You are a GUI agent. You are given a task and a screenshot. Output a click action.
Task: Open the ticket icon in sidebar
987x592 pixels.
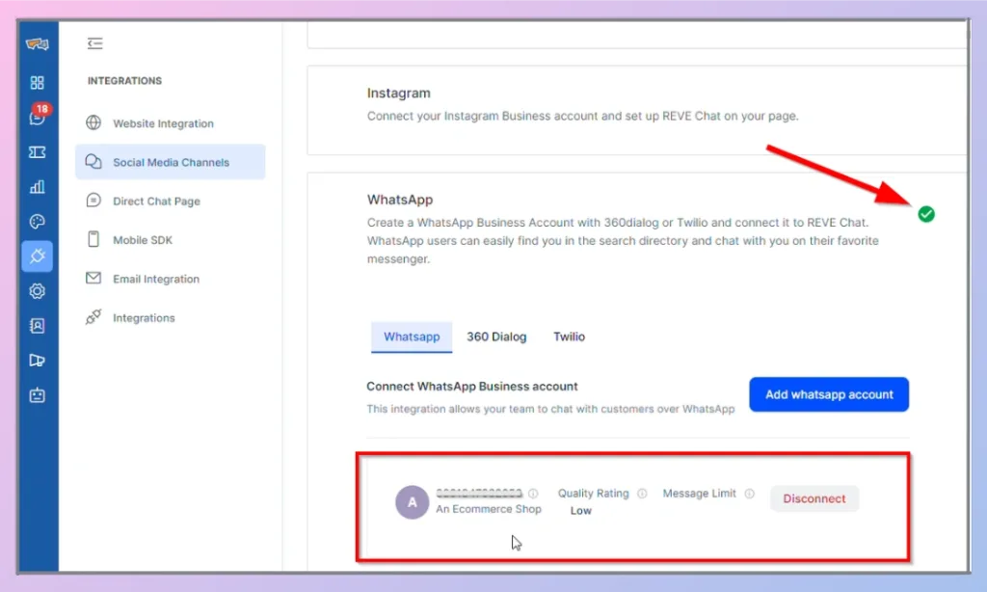tap(38, 152)
